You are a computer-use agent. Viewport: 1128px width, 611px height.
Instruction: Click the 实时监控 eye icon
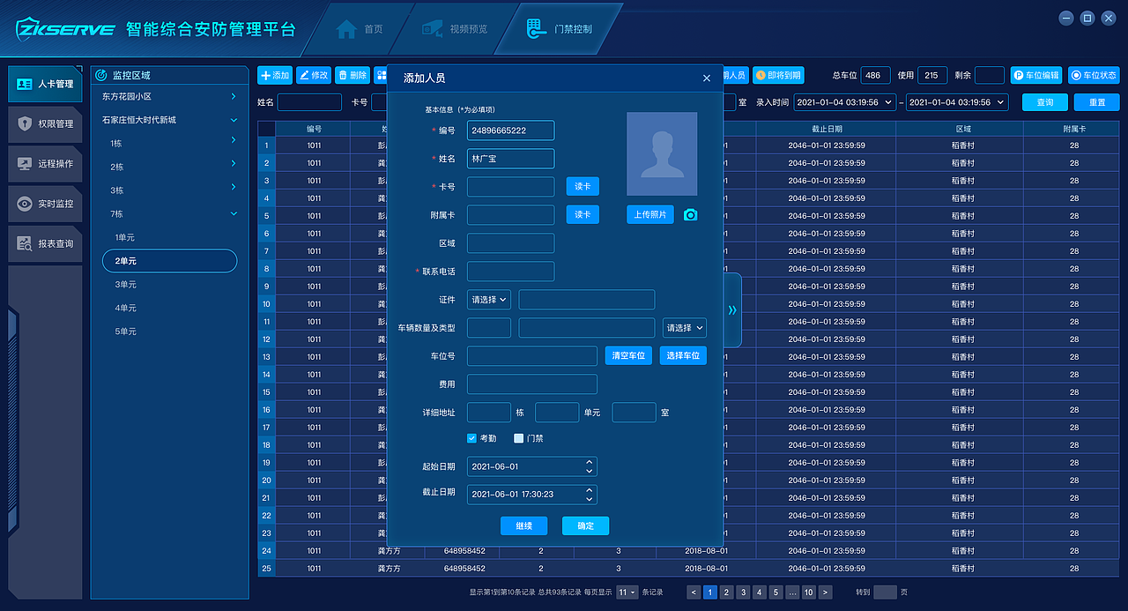click(25, 204)
